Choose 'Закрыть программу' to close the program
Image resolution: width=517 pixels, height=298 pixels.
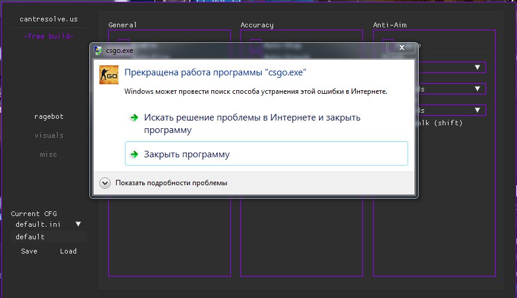point(267,154)
